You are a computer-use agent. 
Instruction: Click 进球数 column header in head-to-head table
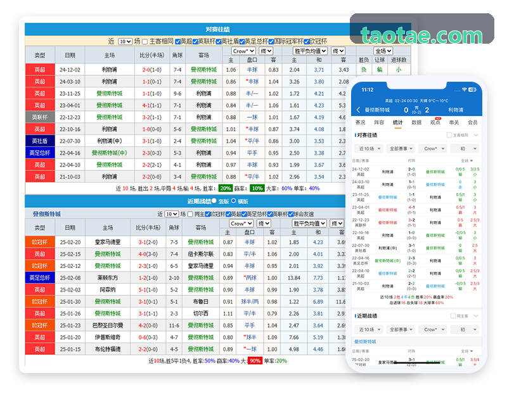click(x=399, y=60)
